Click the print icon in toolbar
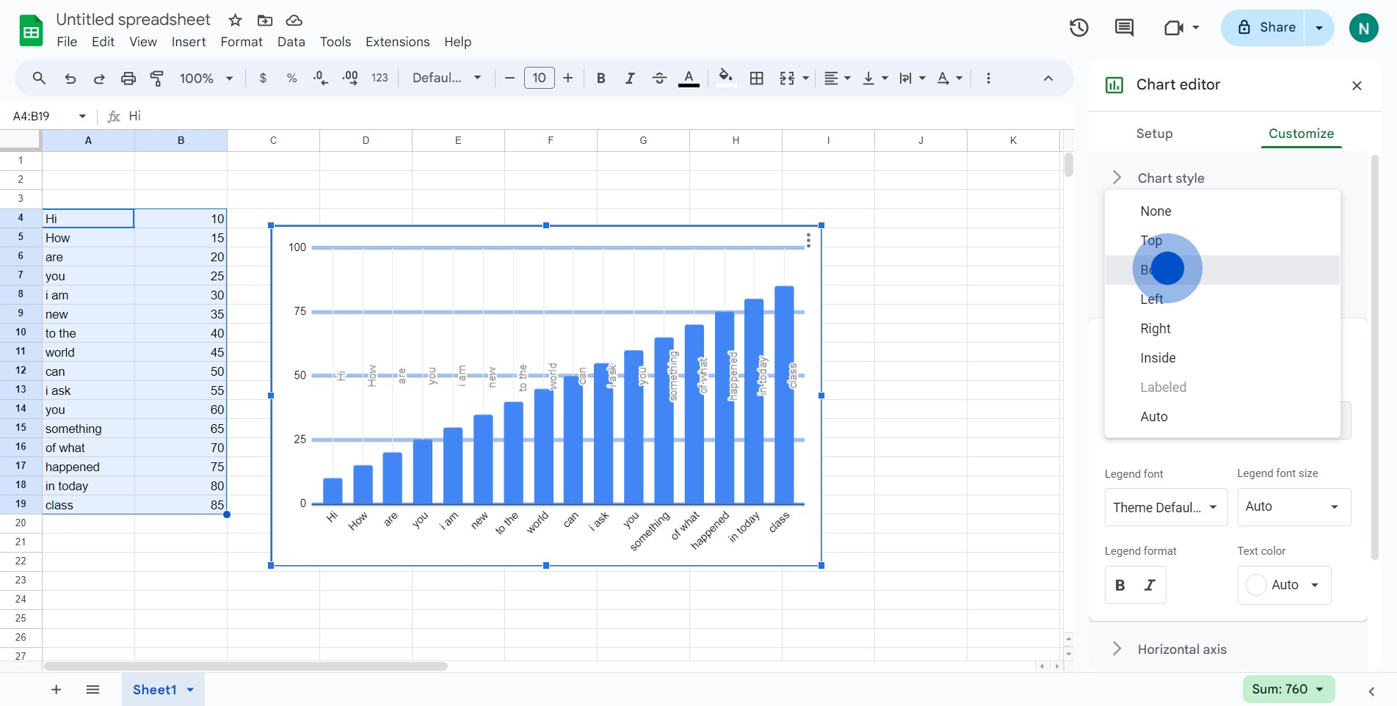This screenshot has height=706, width=1397. (128, 79)
